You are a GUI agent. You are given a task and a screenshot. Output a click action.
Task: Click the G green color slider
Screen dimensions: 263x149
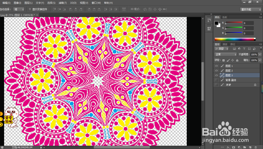coord(234,27)
